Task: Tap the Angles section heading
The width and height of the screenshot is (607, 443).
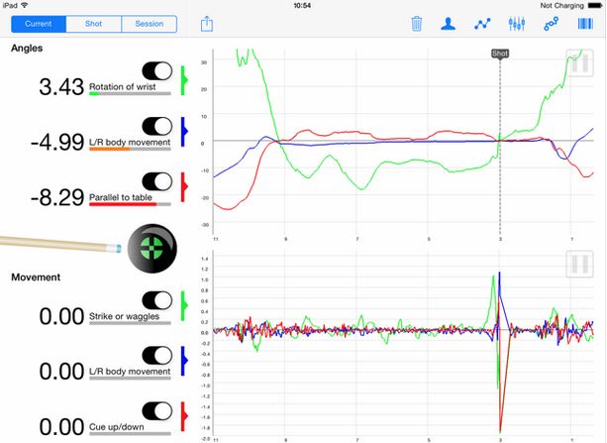Action: 27,49
